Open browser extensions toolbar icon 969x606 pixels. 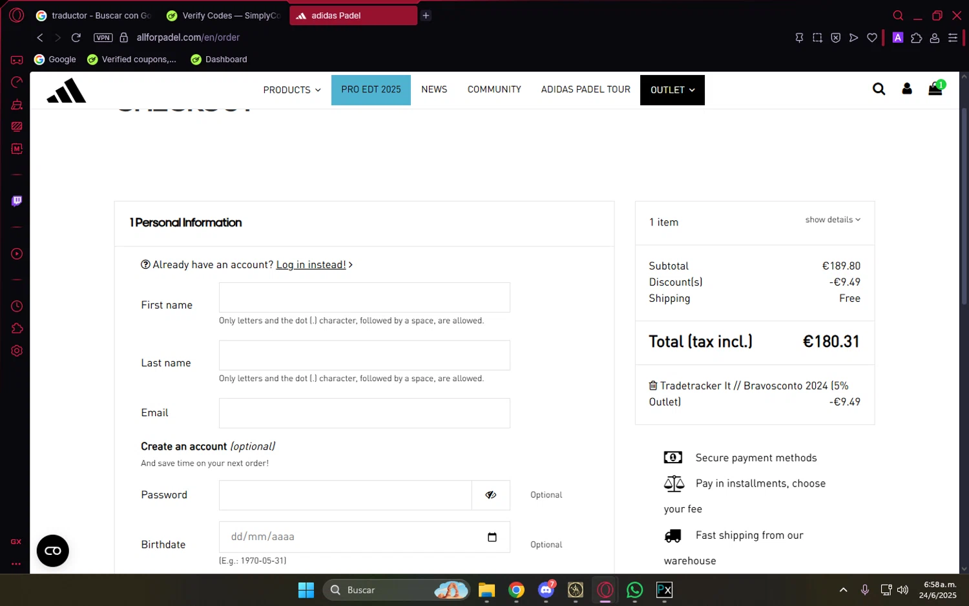(916, 37)
